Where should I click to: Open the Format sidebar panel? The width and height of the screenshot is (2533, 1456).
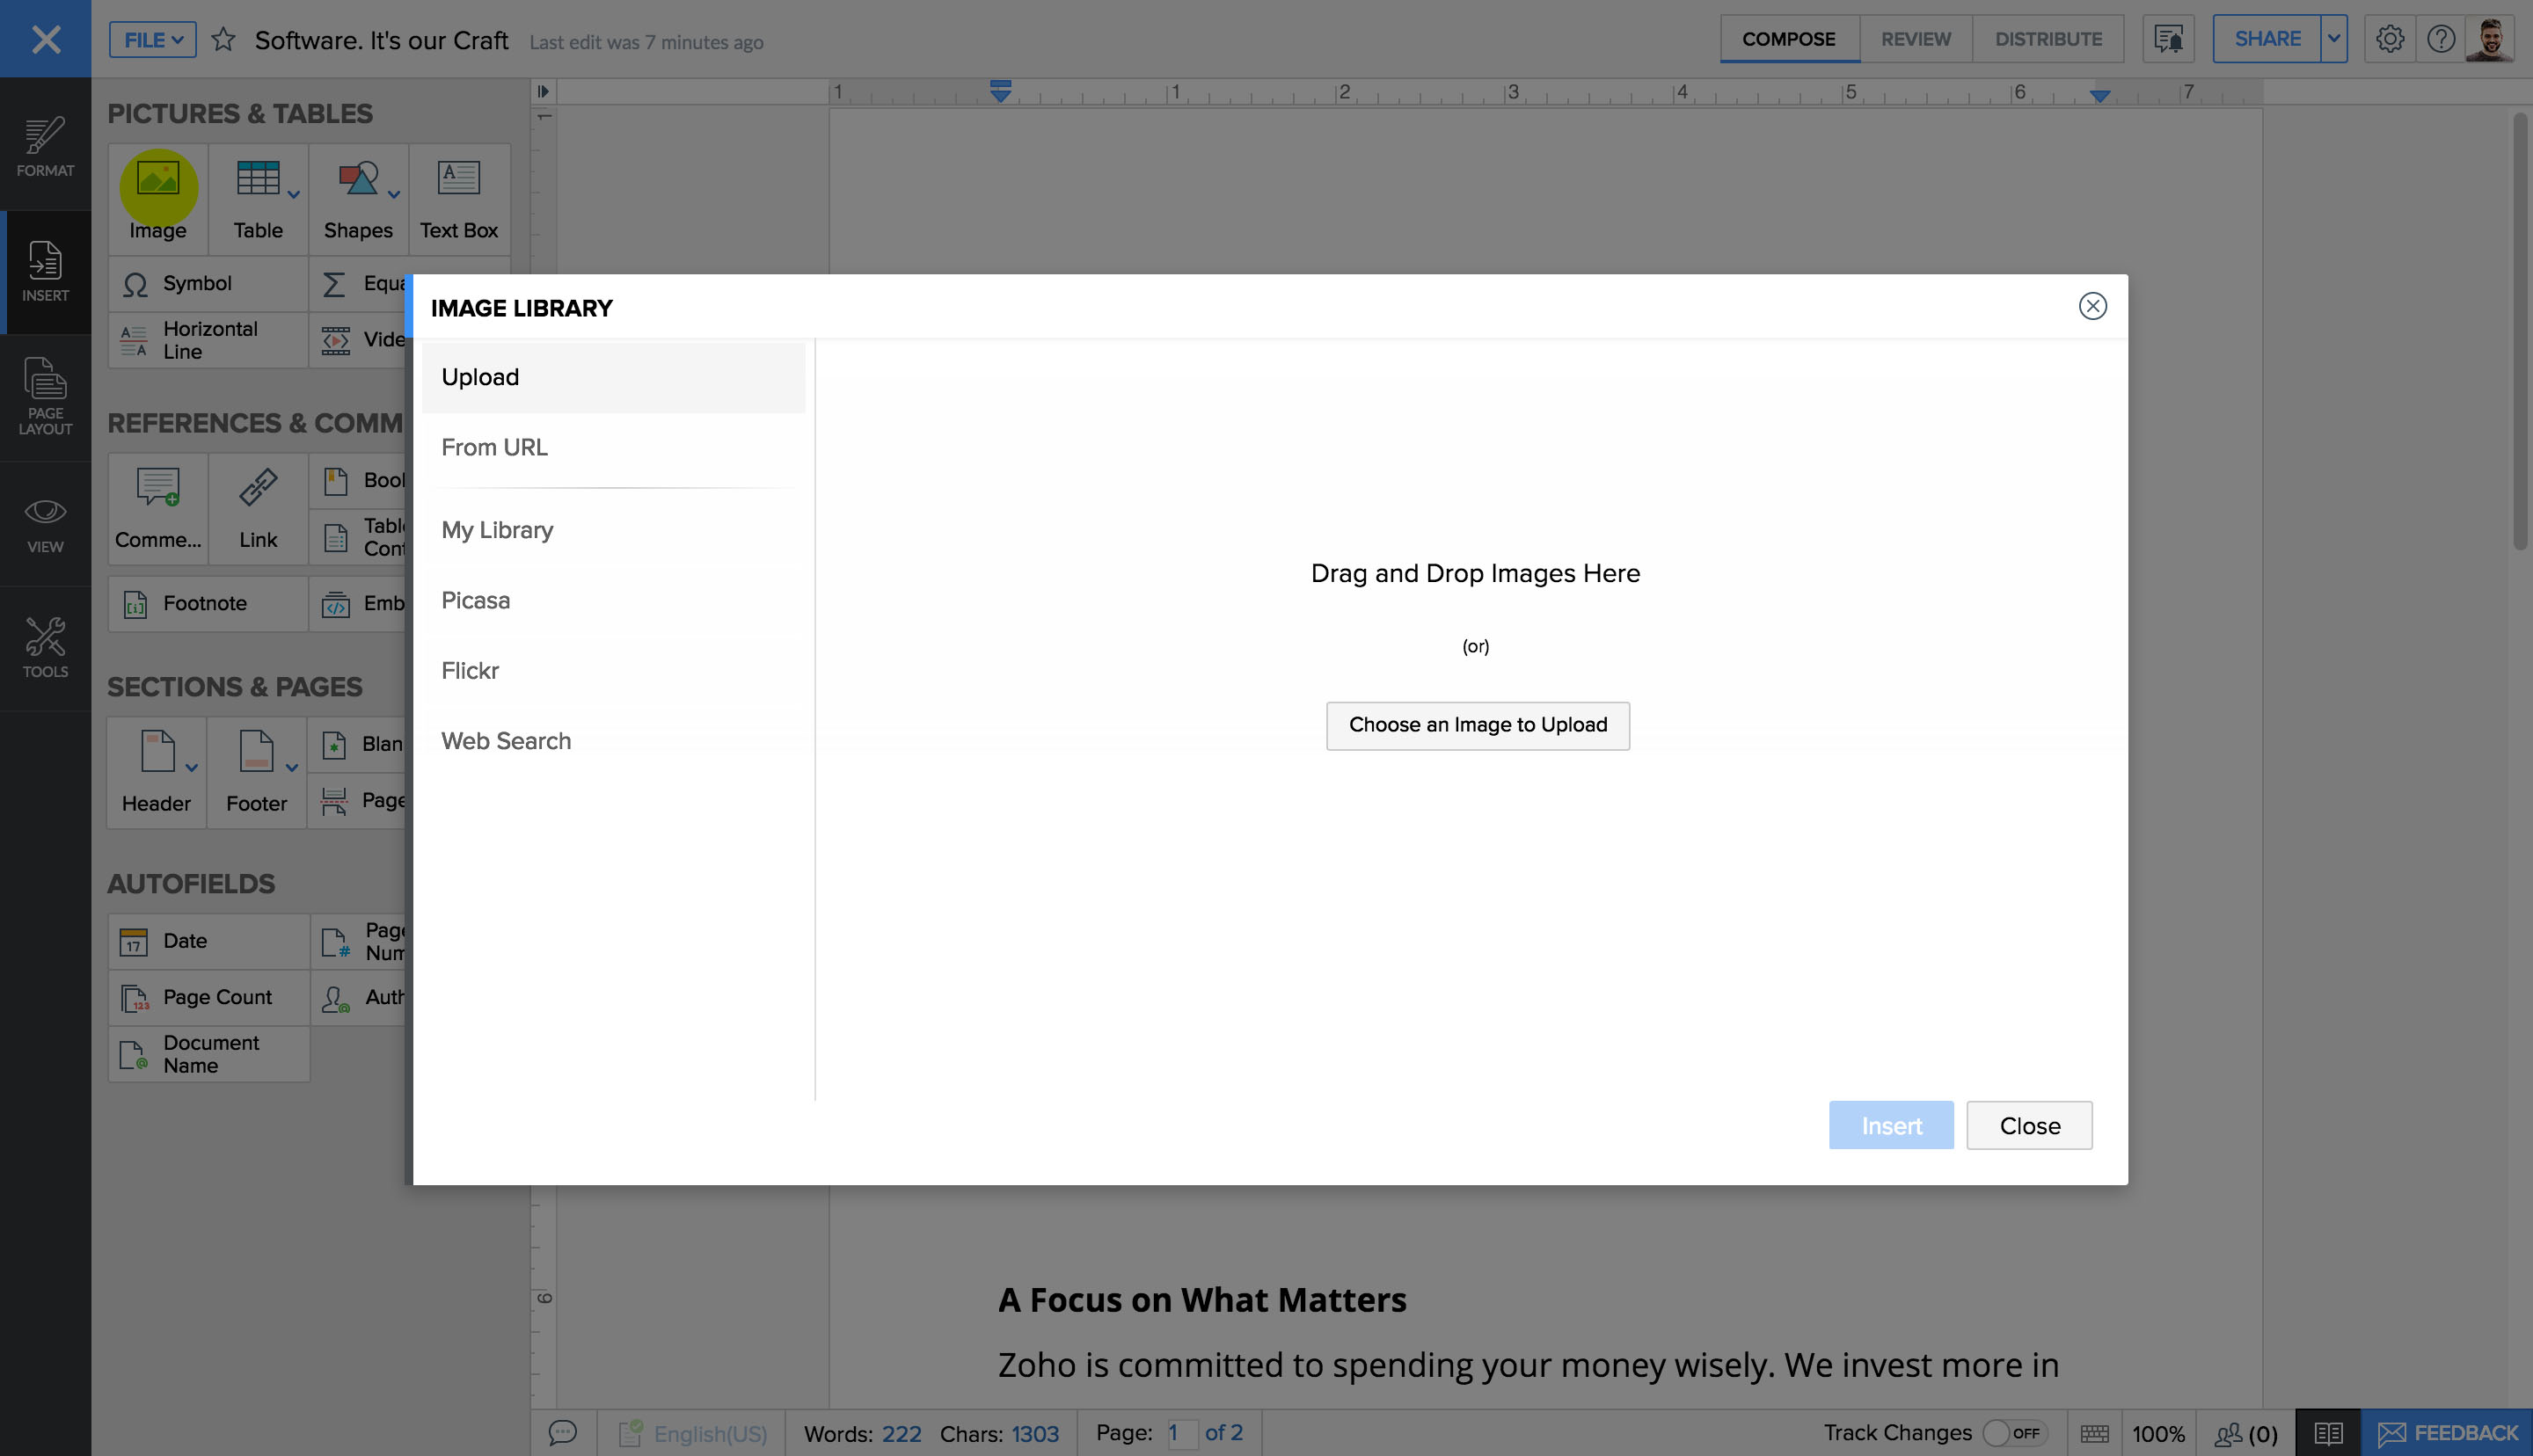tap(45, 146)
